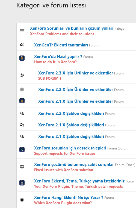
Task: Open the XenGenTr Eklenti tanıtımları forum
Action: 61,45
